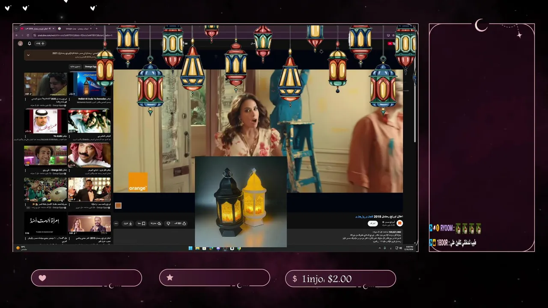Open File Explorer from the taskbar
The height and width of the screenshot is (308, 548).
[x=197, y=248]
